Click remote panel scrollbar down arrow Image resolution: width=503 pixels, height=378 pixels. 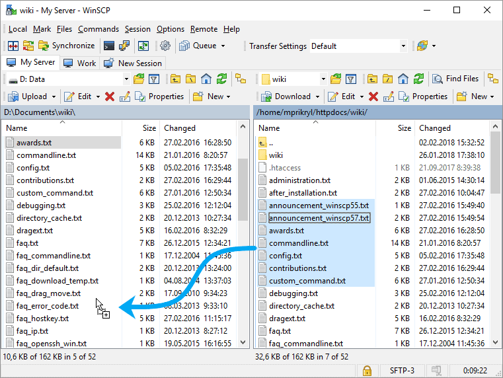(495, 342)
